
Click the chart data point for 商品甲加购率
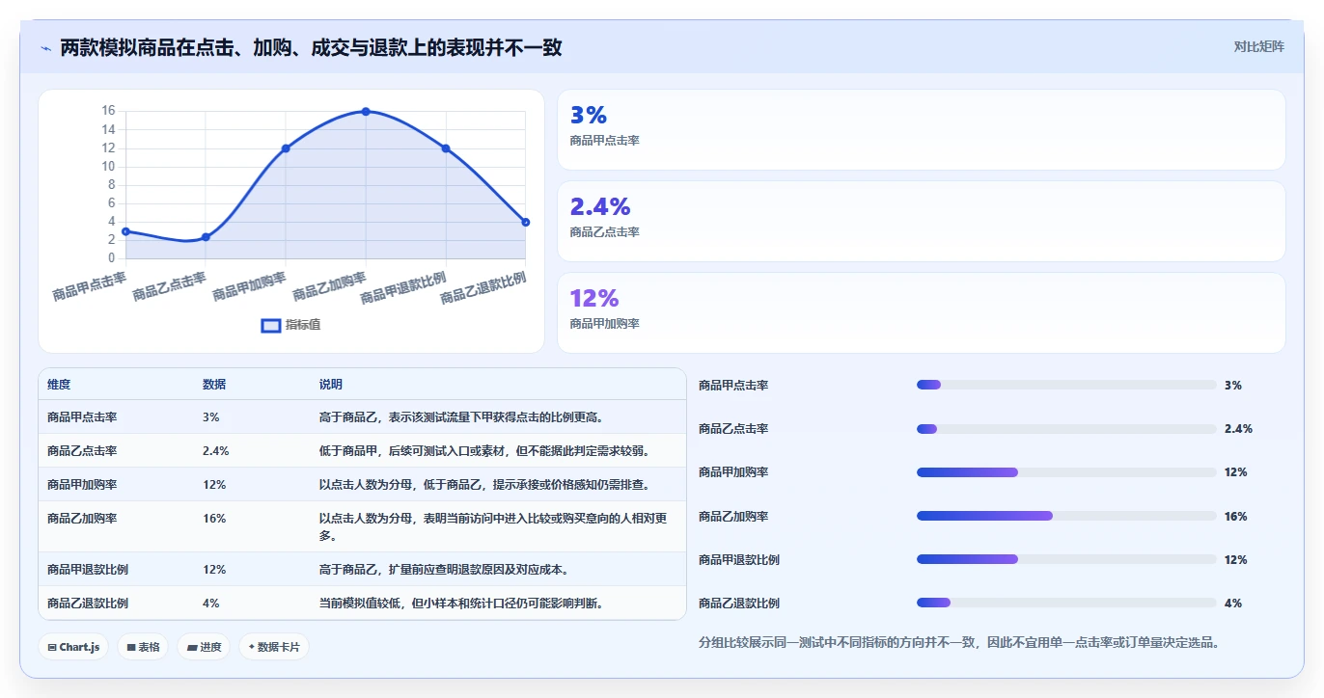pos(286,148)
